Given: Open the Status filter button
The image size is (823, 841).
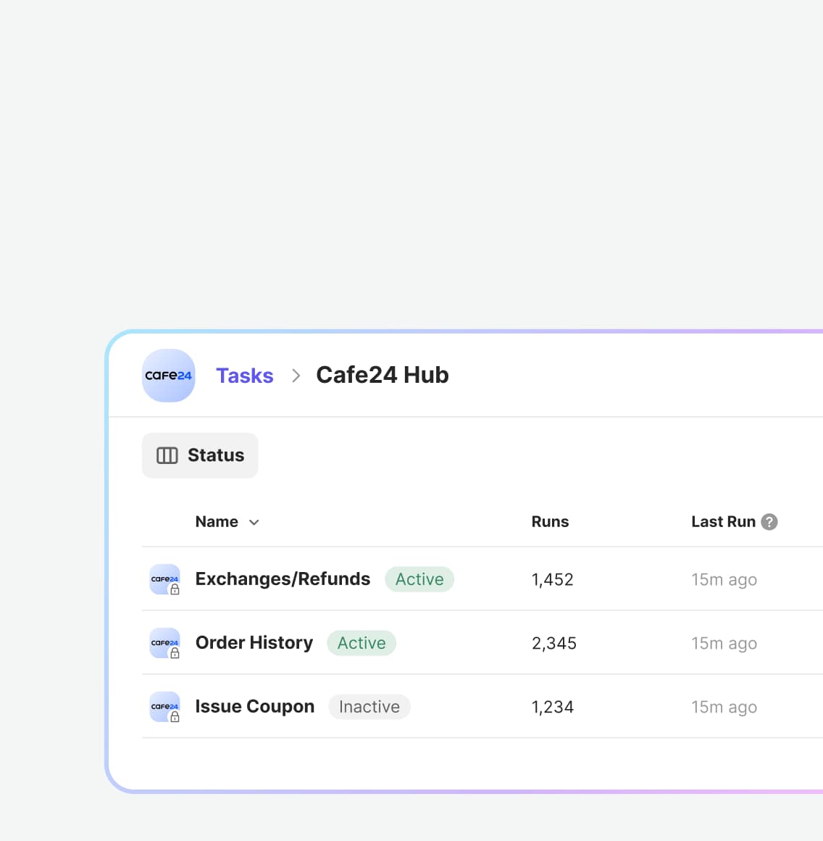Looking at the screenshot, I should [x=200, y=455].
